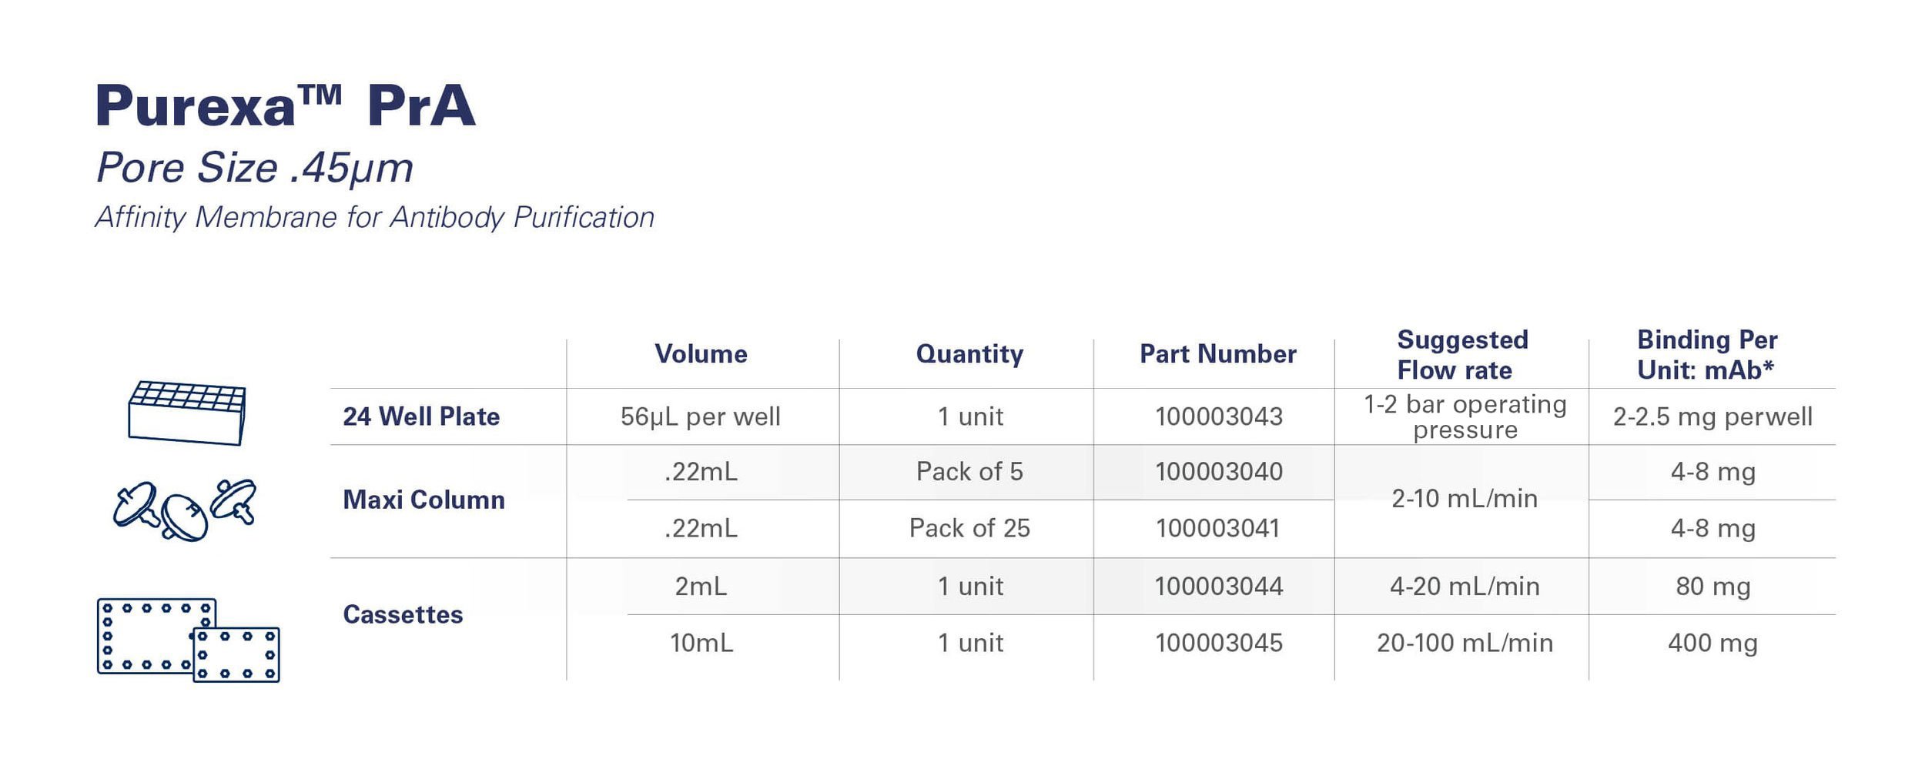Viewport: 1925px width, 779px height.
Task: Click part number 100003041
Action: pyautogui.click(x=1217, y=528)
